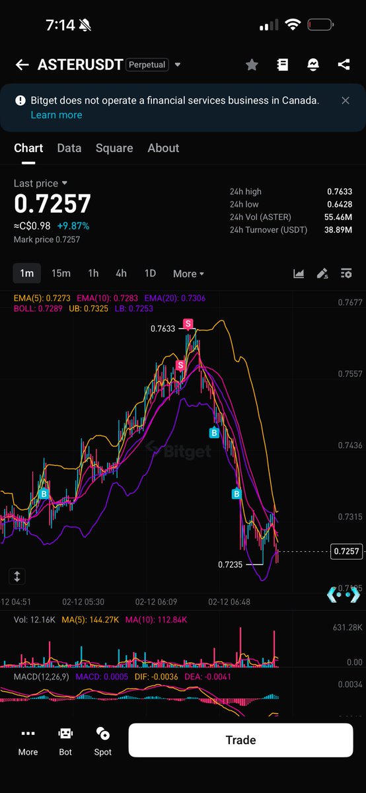Tap the Perpetual contract badge
Image resolution: width=366 pixels, height=793 pixels.
pos(147,65)
